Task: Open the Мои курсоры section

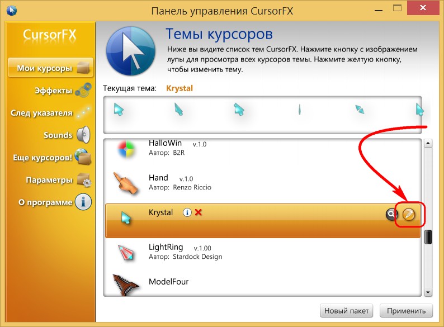Action: coord(51,68)
